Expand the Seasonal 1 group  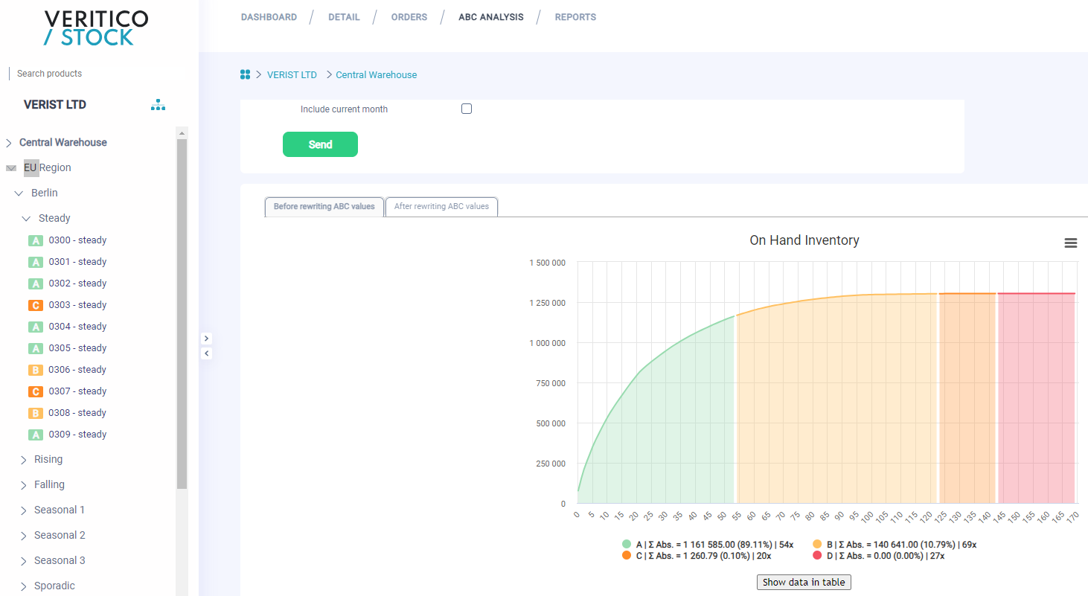(x=24, y=510)
